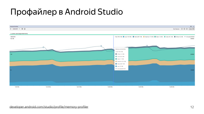Click the garbage collection marker after 2m25
The width and height of the screenshot is (204, 114).
pos(147,46)
